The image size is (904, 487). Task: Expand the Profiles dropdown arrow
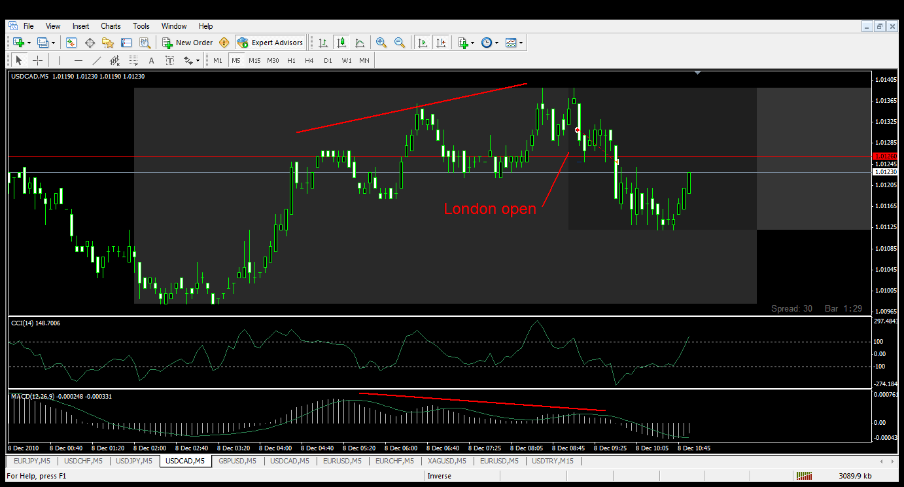point(54,43)
